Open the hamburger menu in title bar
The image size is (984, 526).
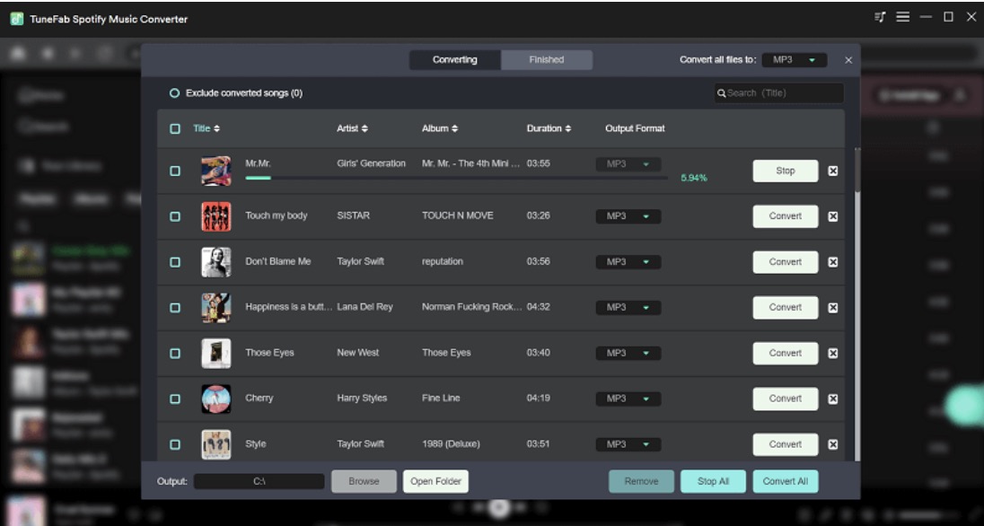pyautogui.click(x=902, y=17)
